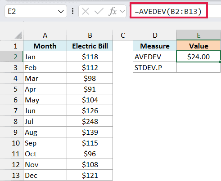
Task: Select row 11 header
Action: tap(12, 154)
